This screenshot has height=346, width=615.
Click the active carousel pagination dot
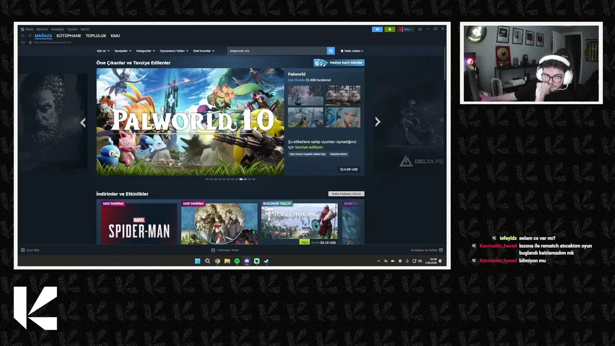pyautogui.click(x=241, y=179)
